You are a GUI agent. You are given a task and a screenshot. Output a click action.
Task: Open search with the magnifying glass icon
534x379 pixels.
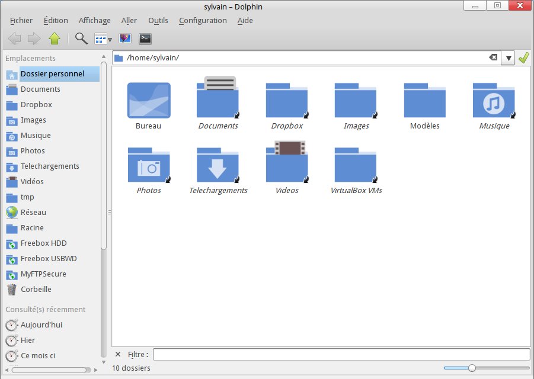[81, 39]
